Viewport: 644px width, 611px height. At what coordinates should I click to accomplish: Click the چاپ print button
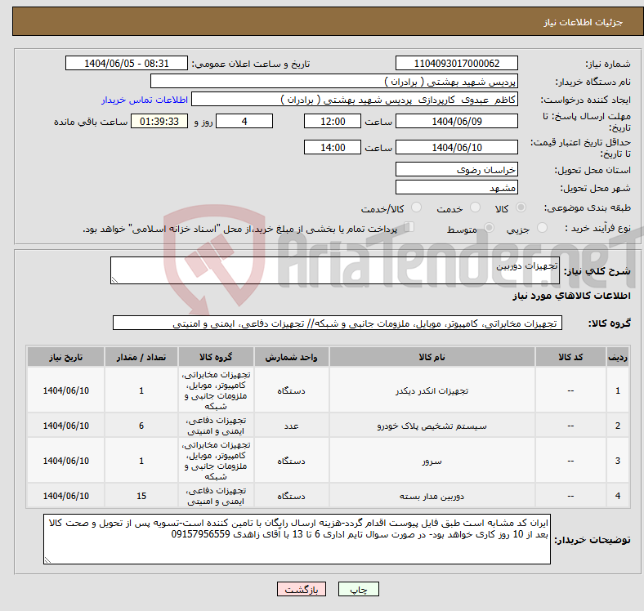pyautogui.click(x=359, y=589)
